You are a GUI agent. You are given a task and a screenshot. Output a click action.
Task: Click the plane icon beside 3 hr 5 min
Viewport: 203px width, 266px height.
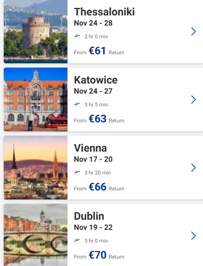(x=77, y=104)
